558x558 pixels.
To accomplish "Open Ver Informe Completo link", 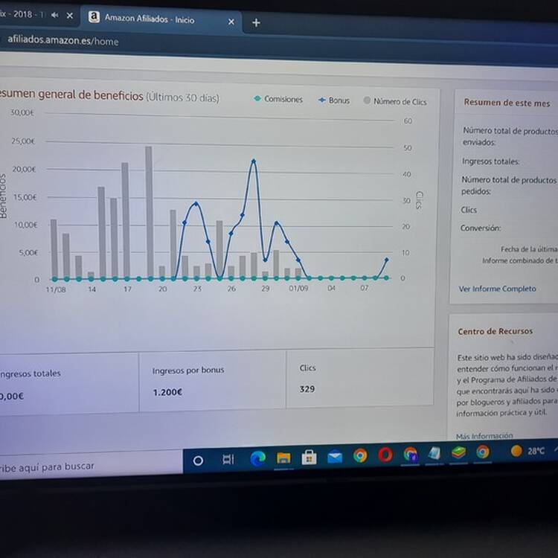I will [497, 289].
